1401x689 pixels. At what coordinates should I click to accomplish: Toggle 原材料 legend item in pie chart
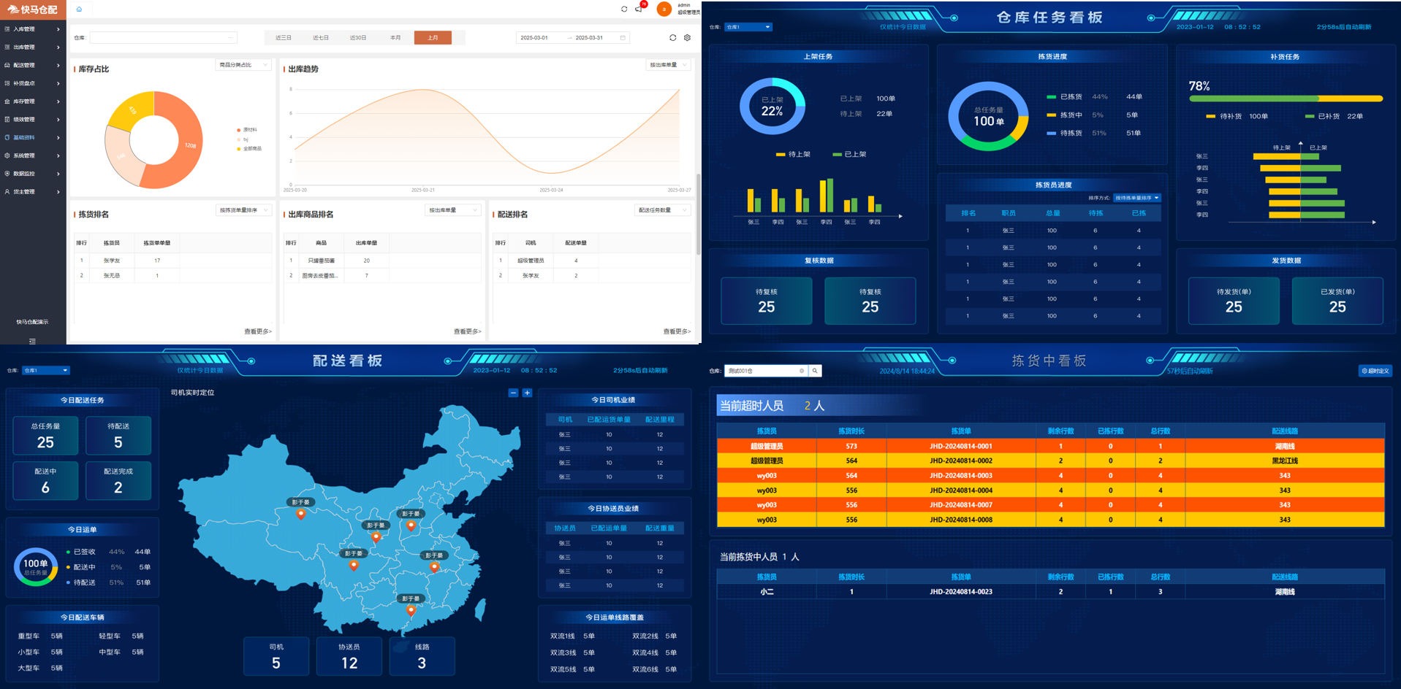(248, 130)
